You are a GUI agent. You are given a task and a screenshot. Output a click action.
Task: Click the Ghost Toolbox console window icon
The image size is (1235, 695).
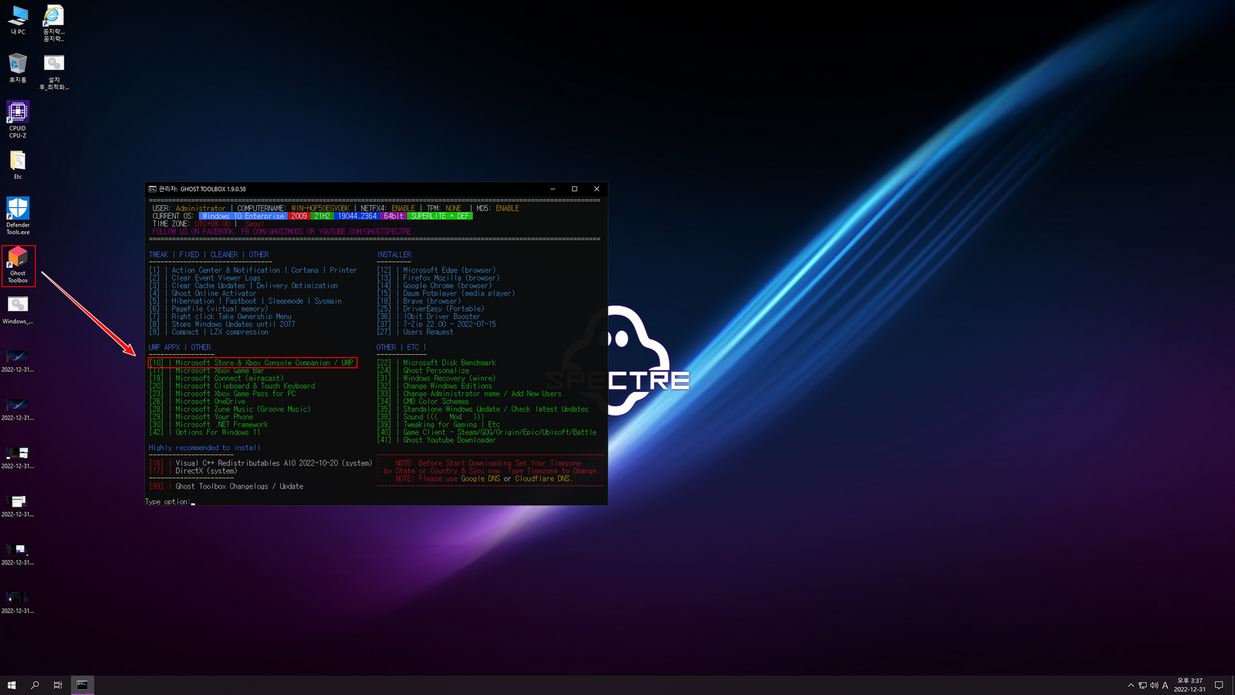(152, 189)
